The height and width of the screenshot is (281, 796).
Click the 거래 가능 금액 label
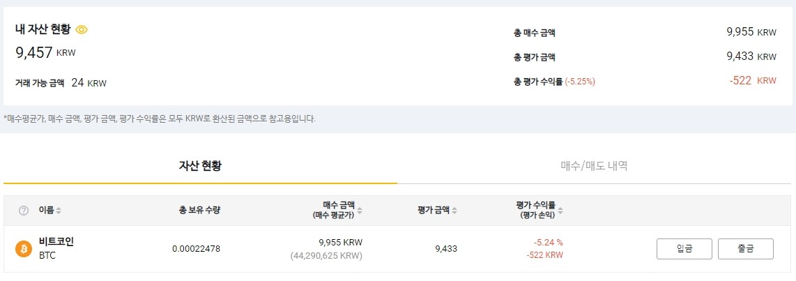point(40,84)
